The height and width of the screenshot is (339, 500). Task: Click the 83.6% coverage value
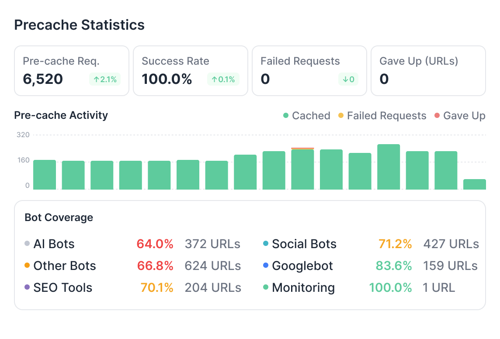[394, 266]
